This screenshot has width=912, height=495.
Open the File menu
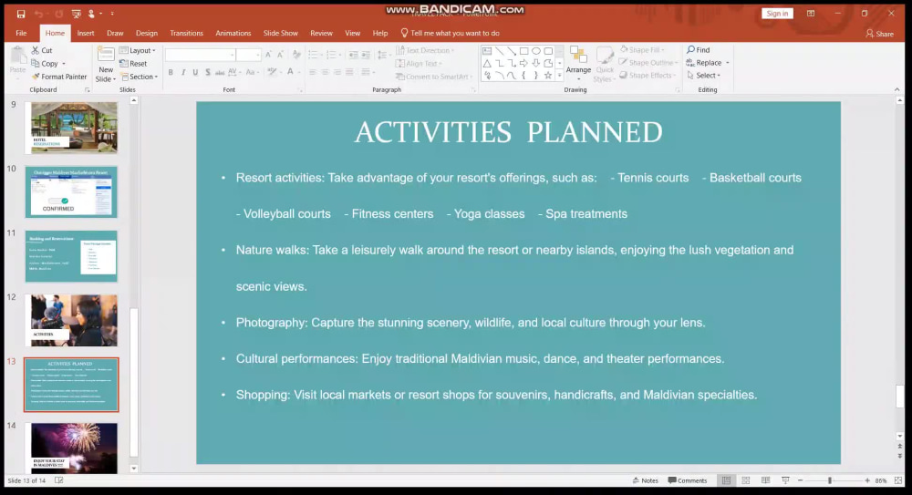(22, 33)
